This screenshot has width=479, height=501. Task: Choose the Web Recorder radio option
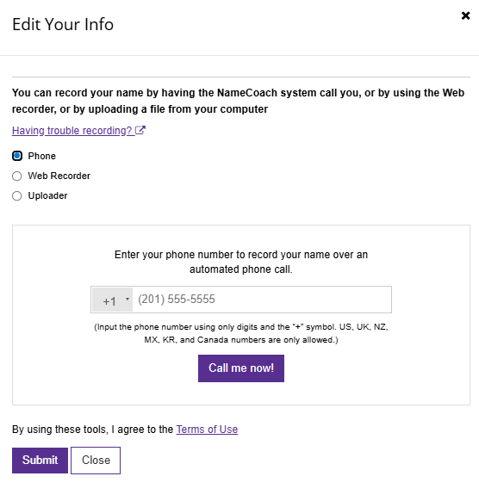coord(17,176)
